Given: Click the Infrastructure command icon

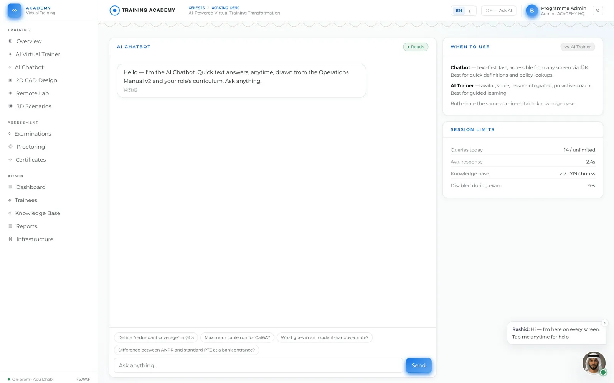Looking at the screenshot, I should click(10, 239).
